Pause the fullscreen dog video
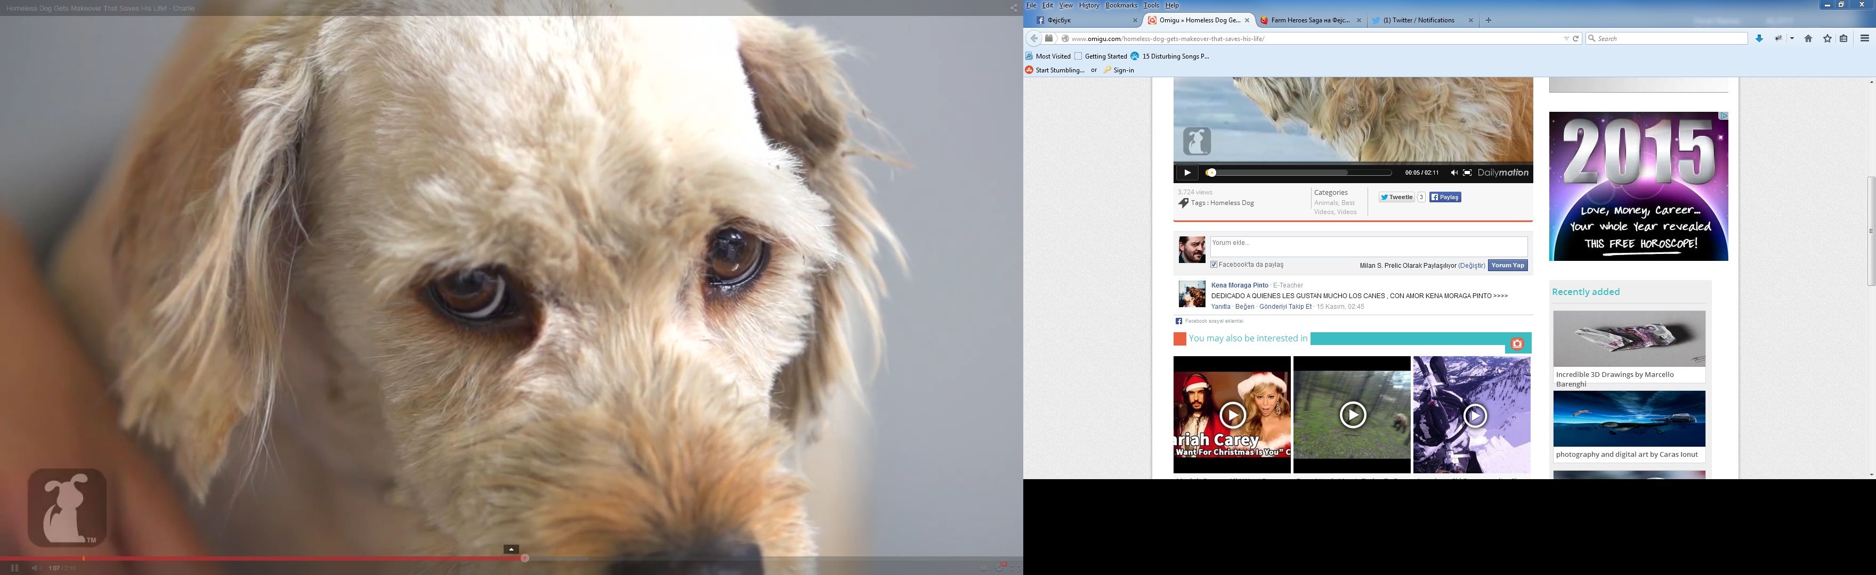Image resolution: width=1876 pixels, height=575 pixels. coord(14,568)
